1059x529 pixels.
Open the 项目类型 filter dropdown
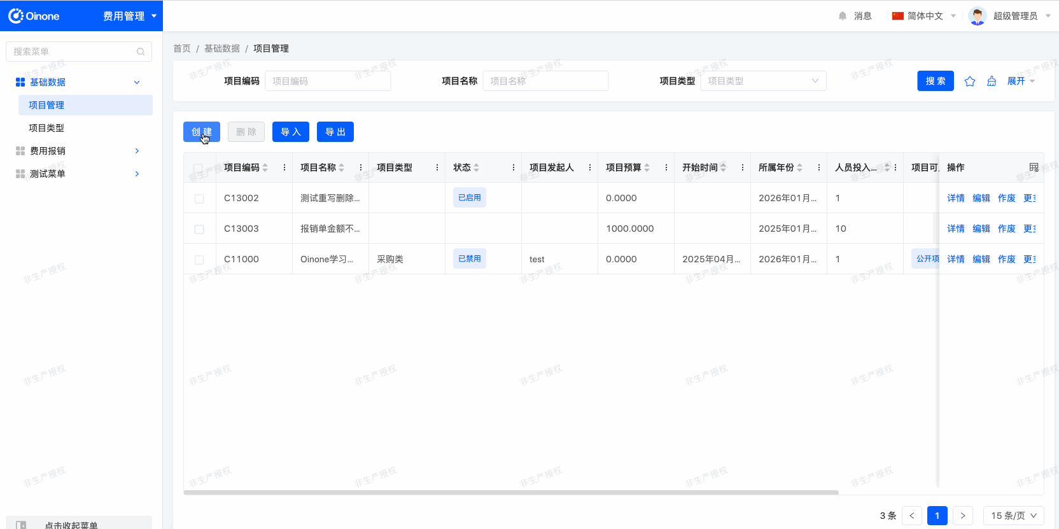pos(762,81)
